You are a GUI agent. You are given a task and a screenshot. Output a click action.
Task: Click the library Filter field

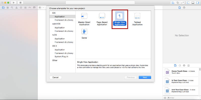click(x=184, y=98)
